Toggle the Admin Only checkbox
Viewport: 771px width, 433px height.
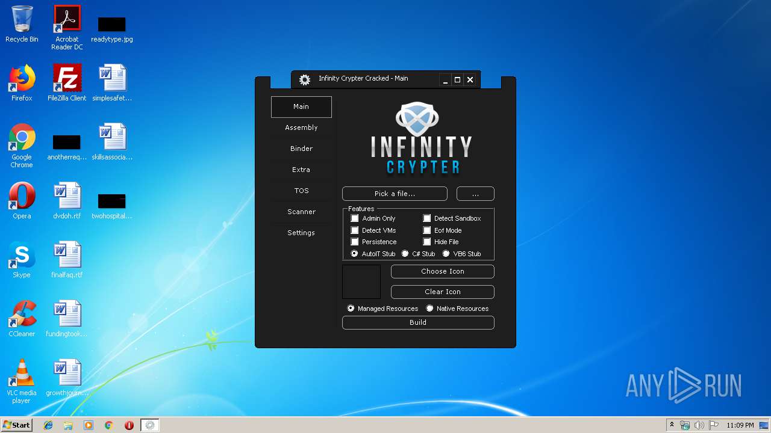click(x=355, y=218)
